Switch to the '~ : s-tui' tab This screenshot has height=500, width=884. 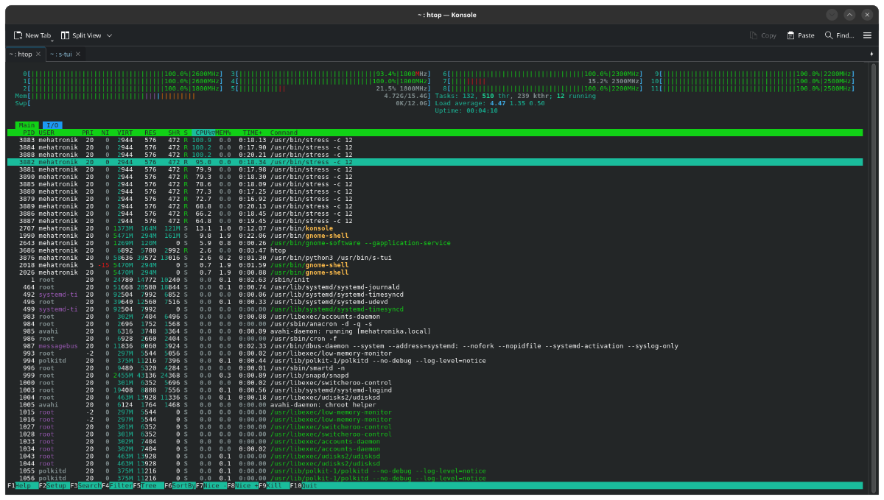coord(66,54)
